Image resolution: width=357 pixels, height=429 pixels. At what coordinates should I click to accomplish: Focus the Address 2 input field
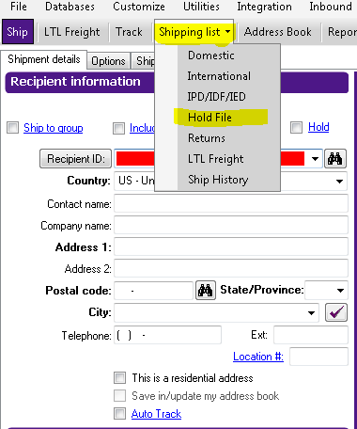(231, 268)
